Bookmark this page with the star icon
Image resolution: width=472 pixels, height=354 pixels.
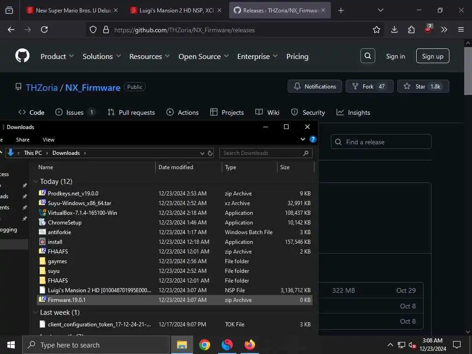[376, 29]
